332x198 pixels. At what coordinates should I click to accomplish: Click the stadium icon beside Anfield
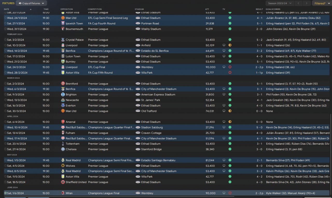(138, 45)
